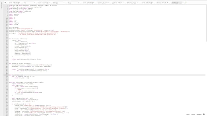This screenshot has height=116, width=207.
Task: Open the tab ending in _v2.py
Action: (132, 3)
